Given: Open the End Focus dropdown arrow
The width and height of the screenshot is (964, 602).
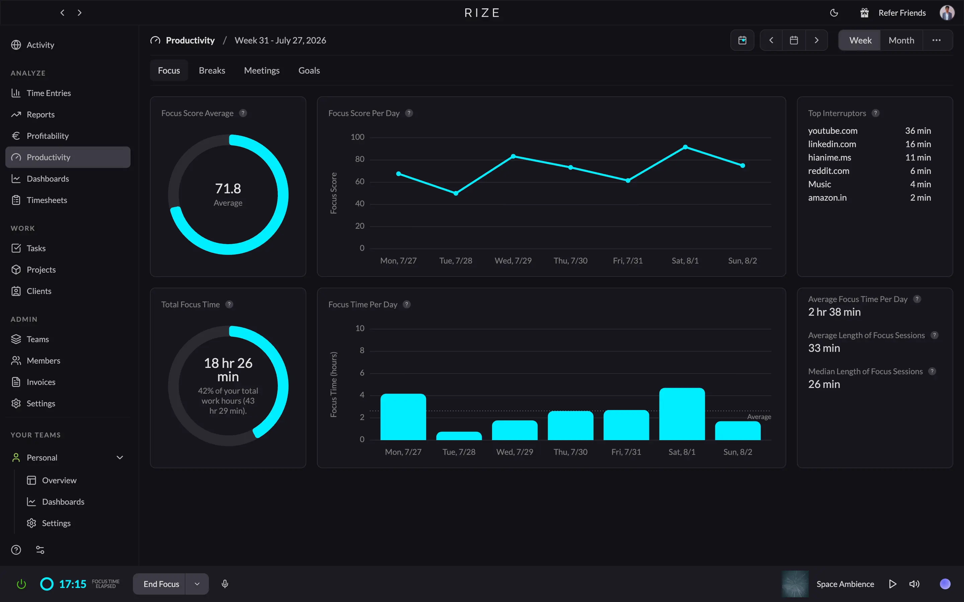Looking at the screenshot, I should click(x=197, y=584).
